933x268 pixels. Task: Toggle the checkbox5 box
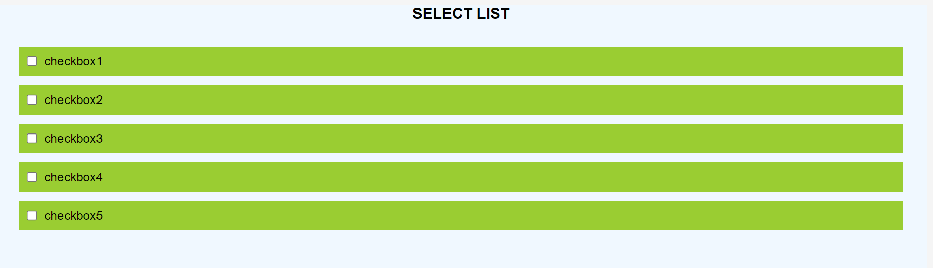point(32,216)
